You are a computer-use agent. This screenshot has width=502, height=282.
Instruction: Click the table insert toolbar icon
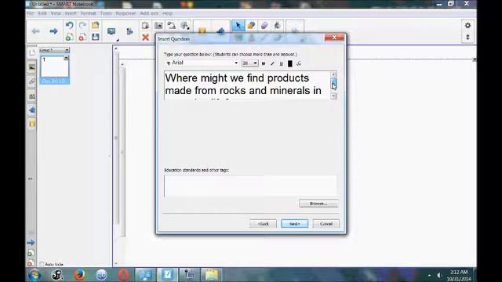(x=172, y=25)
